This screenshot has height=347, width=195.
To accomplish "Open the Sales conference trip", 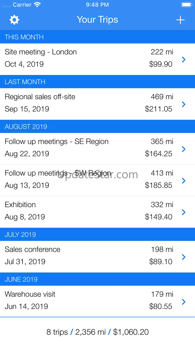I will point(32,249).
